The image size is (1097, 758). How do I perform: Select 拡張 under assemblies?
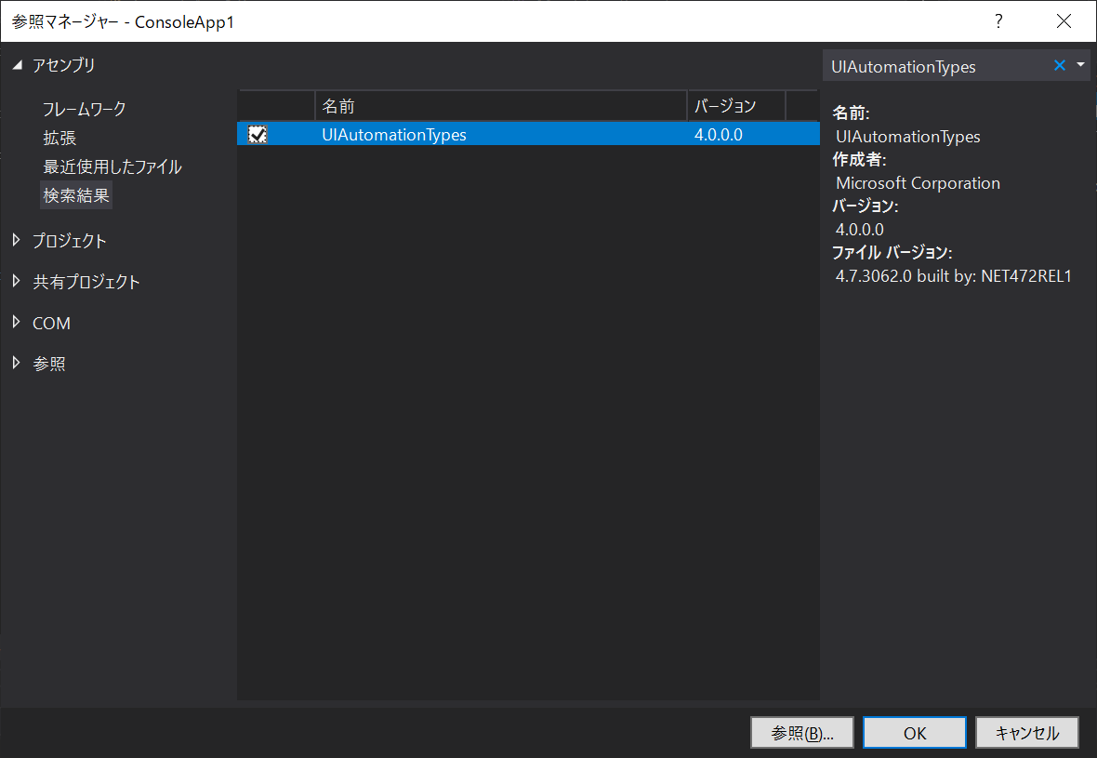[59, 138]
